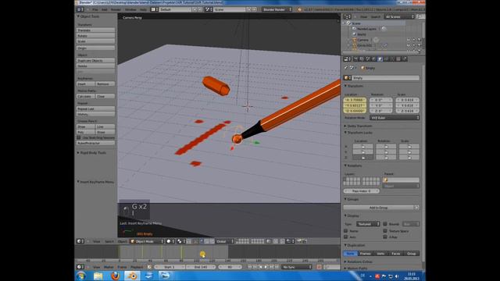Collapse the Rigid Body Tools panel
Image resolution: width=500 pixels, height=281 pixels.
[x=92, y=153]
